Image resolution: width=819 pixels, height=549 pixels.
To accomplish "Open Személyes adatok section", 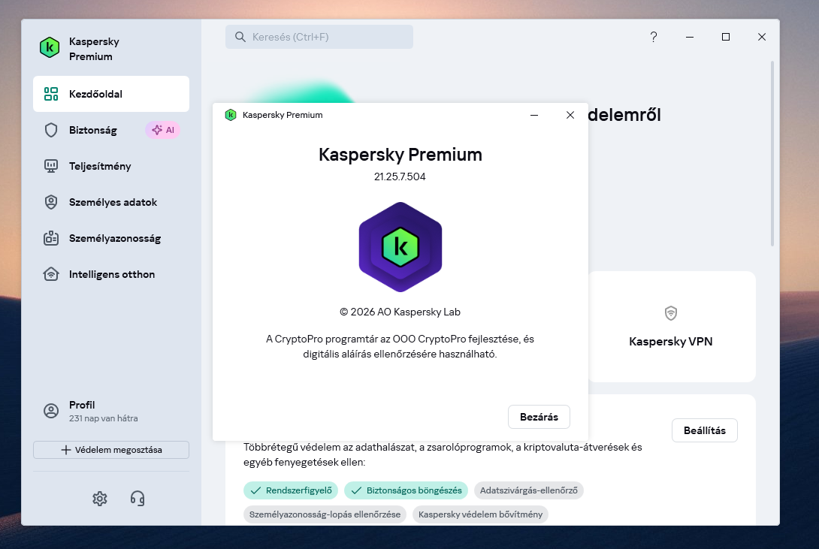I will coord(111,202).
